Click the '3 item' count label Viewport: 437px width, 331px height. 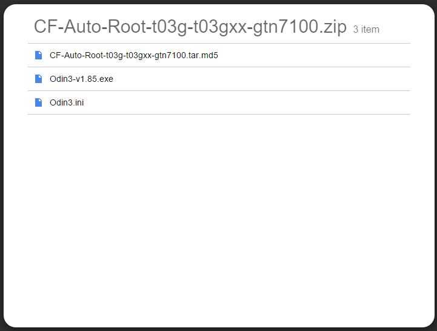click(366, 29)
